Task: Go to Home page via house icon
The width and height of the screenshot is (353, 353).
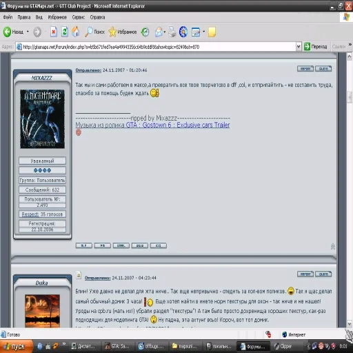Action: click(76, 32)
